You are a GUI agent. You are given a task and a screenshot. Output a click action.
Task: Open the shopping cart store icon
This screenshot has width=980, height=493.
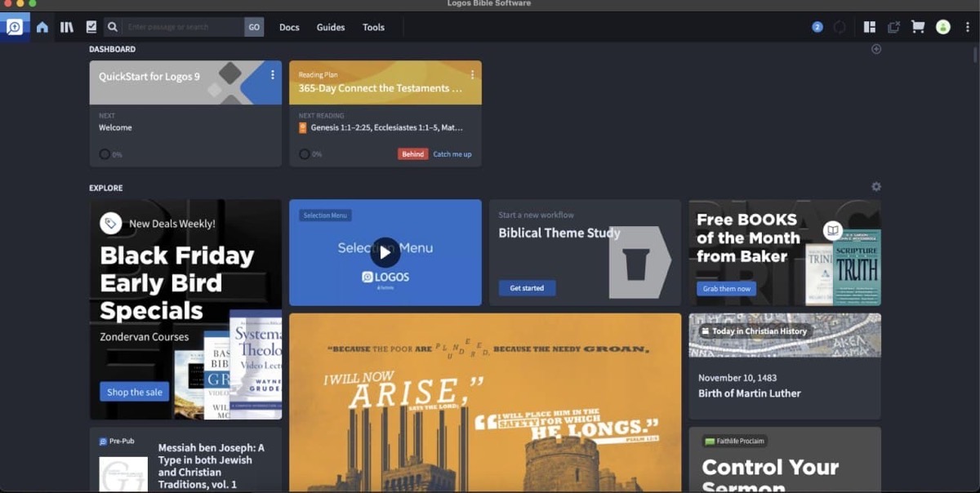[x=918, y=27]
